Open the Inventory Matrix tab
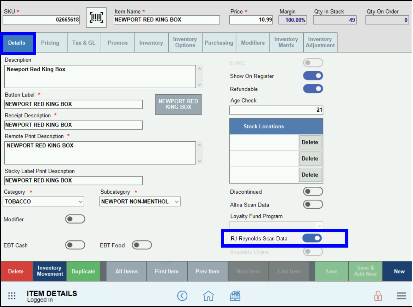Image resolution: width=413 pixels, height=307 pixels. click(286, 42)
